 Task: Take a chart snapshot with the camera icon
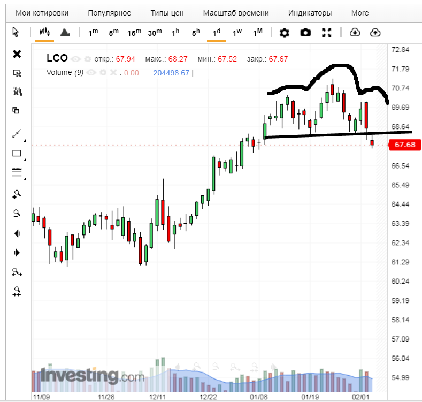pos(305,33)
